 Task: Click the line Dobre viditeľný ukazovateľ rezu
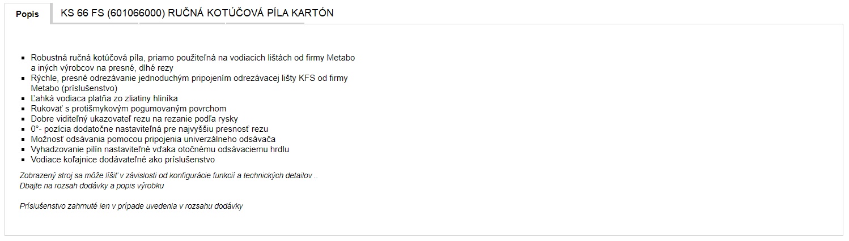click(134, 119)
